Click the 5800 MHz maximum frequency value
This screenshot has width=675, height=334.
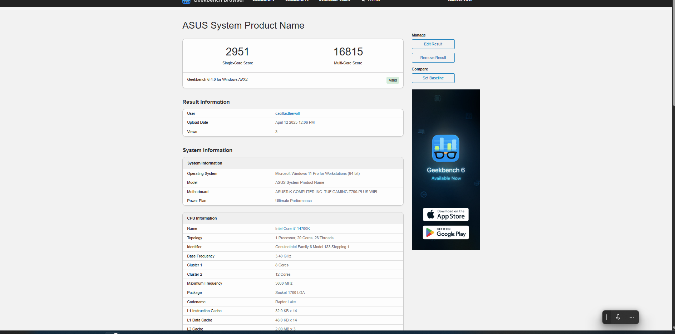coord(284,283)
